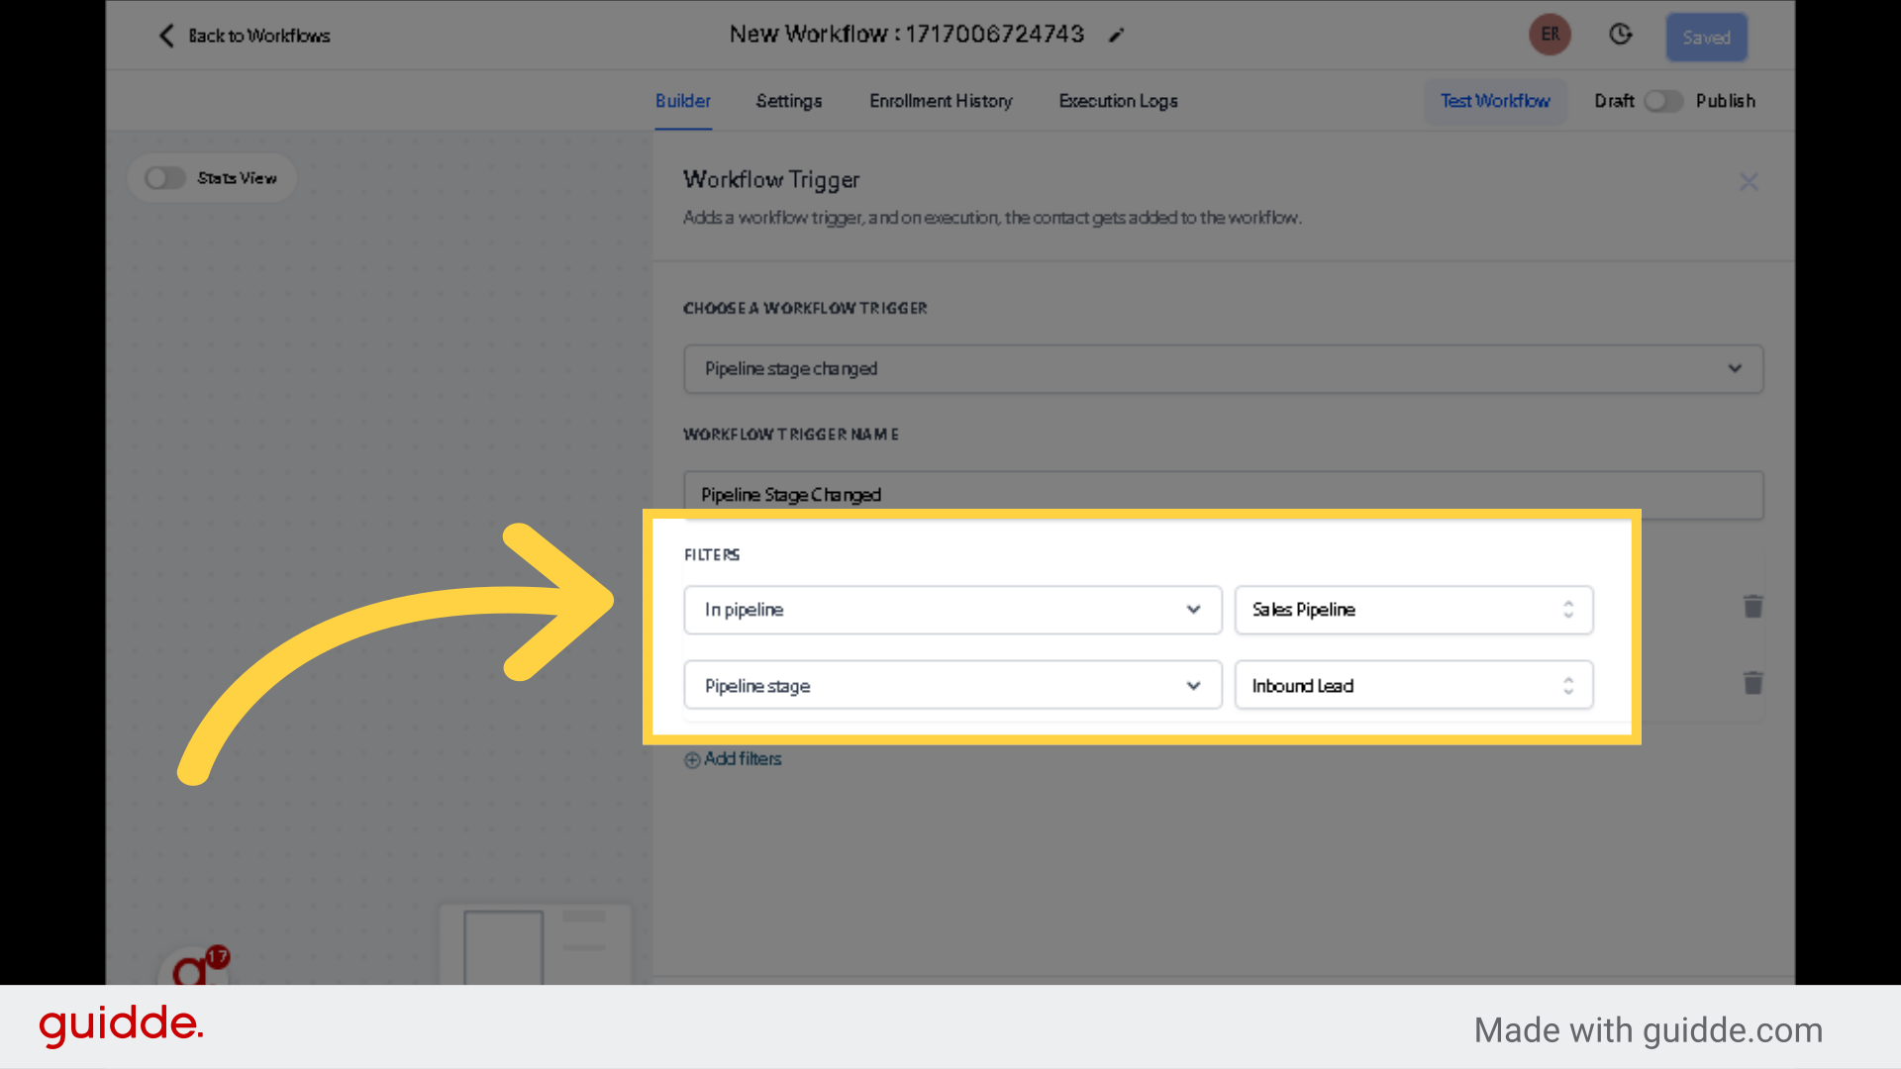Click the Add filters link
The height and width of the screenshot is (1069, 1901).
click(733, 759)
